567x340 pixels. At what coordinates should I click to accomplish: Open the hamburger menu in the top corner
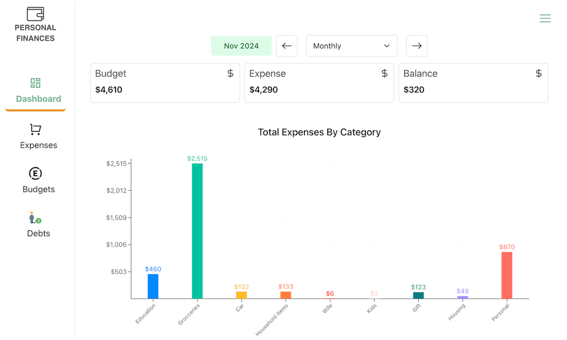545,18
